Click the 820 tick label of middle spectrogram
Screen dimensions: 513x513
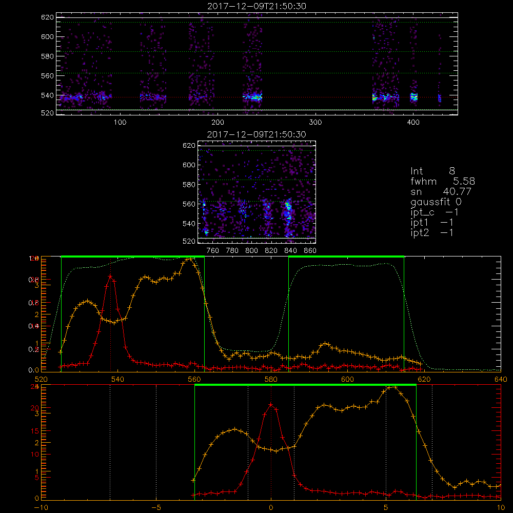271,251
